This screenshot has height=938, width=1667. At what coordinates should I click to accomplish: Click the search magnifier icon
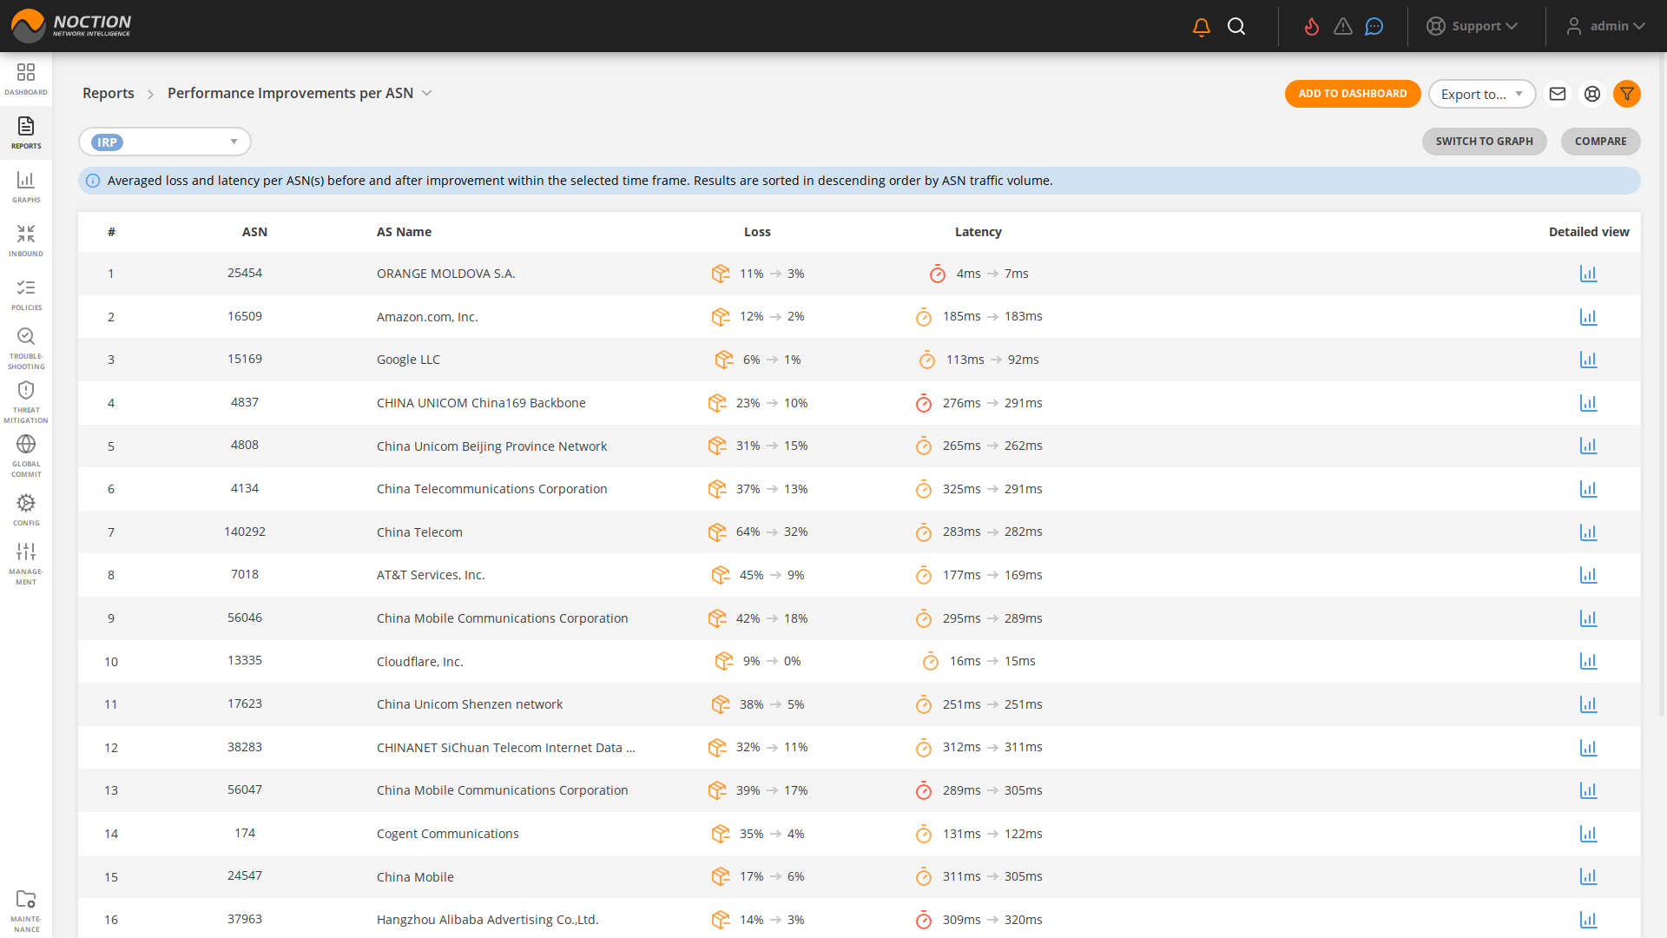coord(1236,26)
